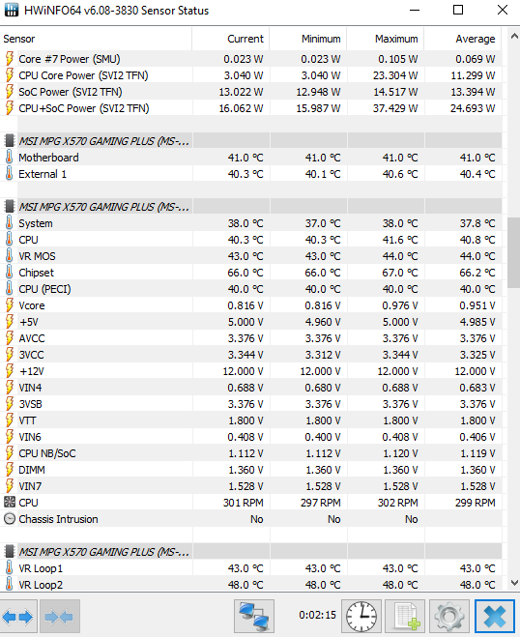Viewport: 520px width, 637px height.
Task: Start logging with the sheet plus icon
Action: click(x=405, y=617)
